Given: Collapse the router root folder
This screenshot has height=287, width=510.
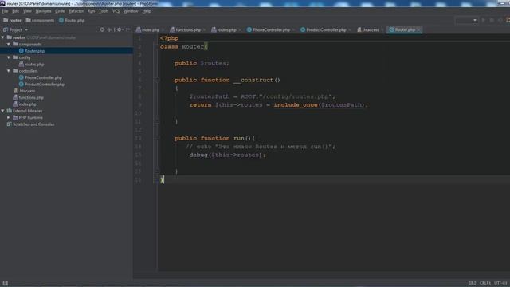Looking at the screenshot, I should (3, 37).
